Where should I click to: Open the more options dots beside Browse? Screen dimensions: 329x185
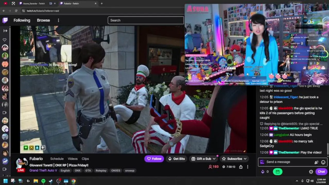tap(58, 20)
